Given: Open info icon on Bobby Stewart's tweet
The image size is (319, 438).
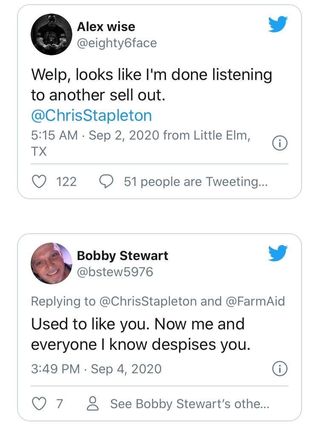Looking at the screenshot, I should point(279,369).
